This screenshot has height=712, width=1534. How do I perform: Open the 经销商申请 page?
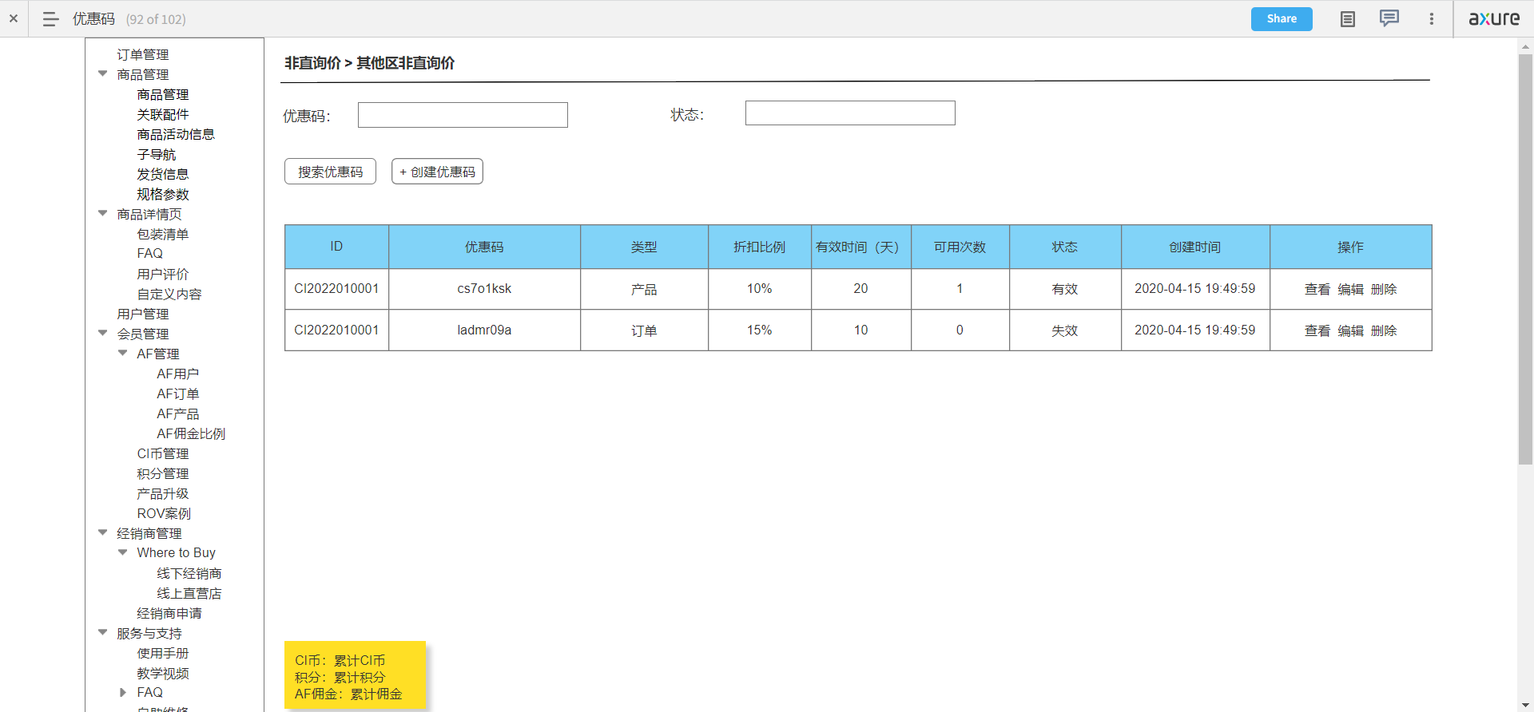pyautogui.click(x=169, y=613)
